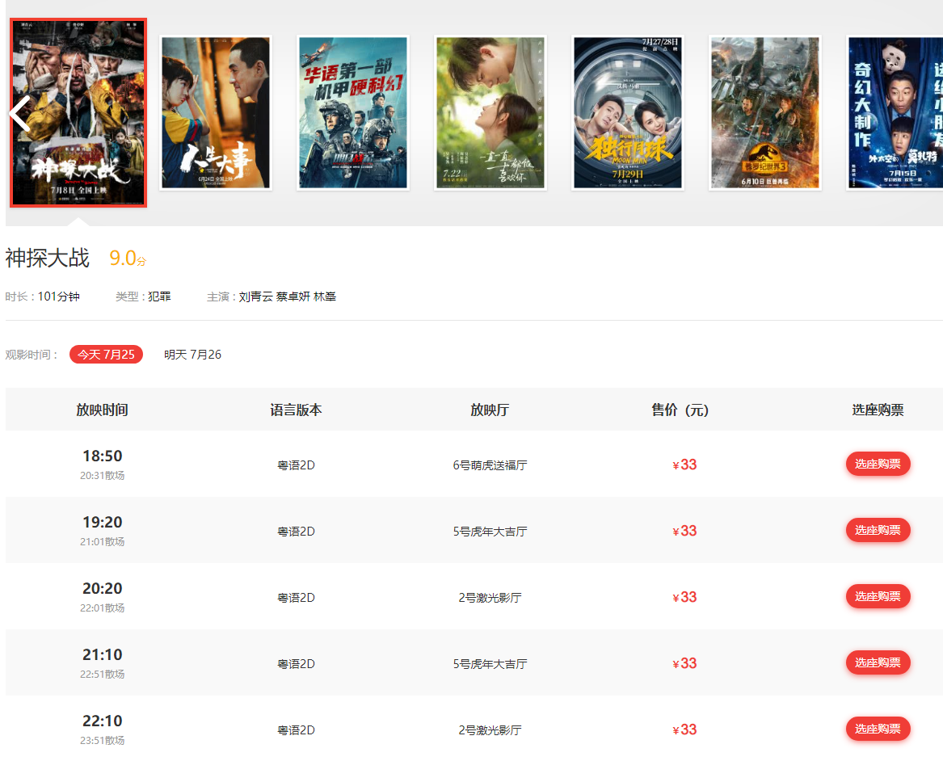The height and width of the screenshot is (761, 943).
Task: Click the 放映时间 column header
Action: click(102, 410)
